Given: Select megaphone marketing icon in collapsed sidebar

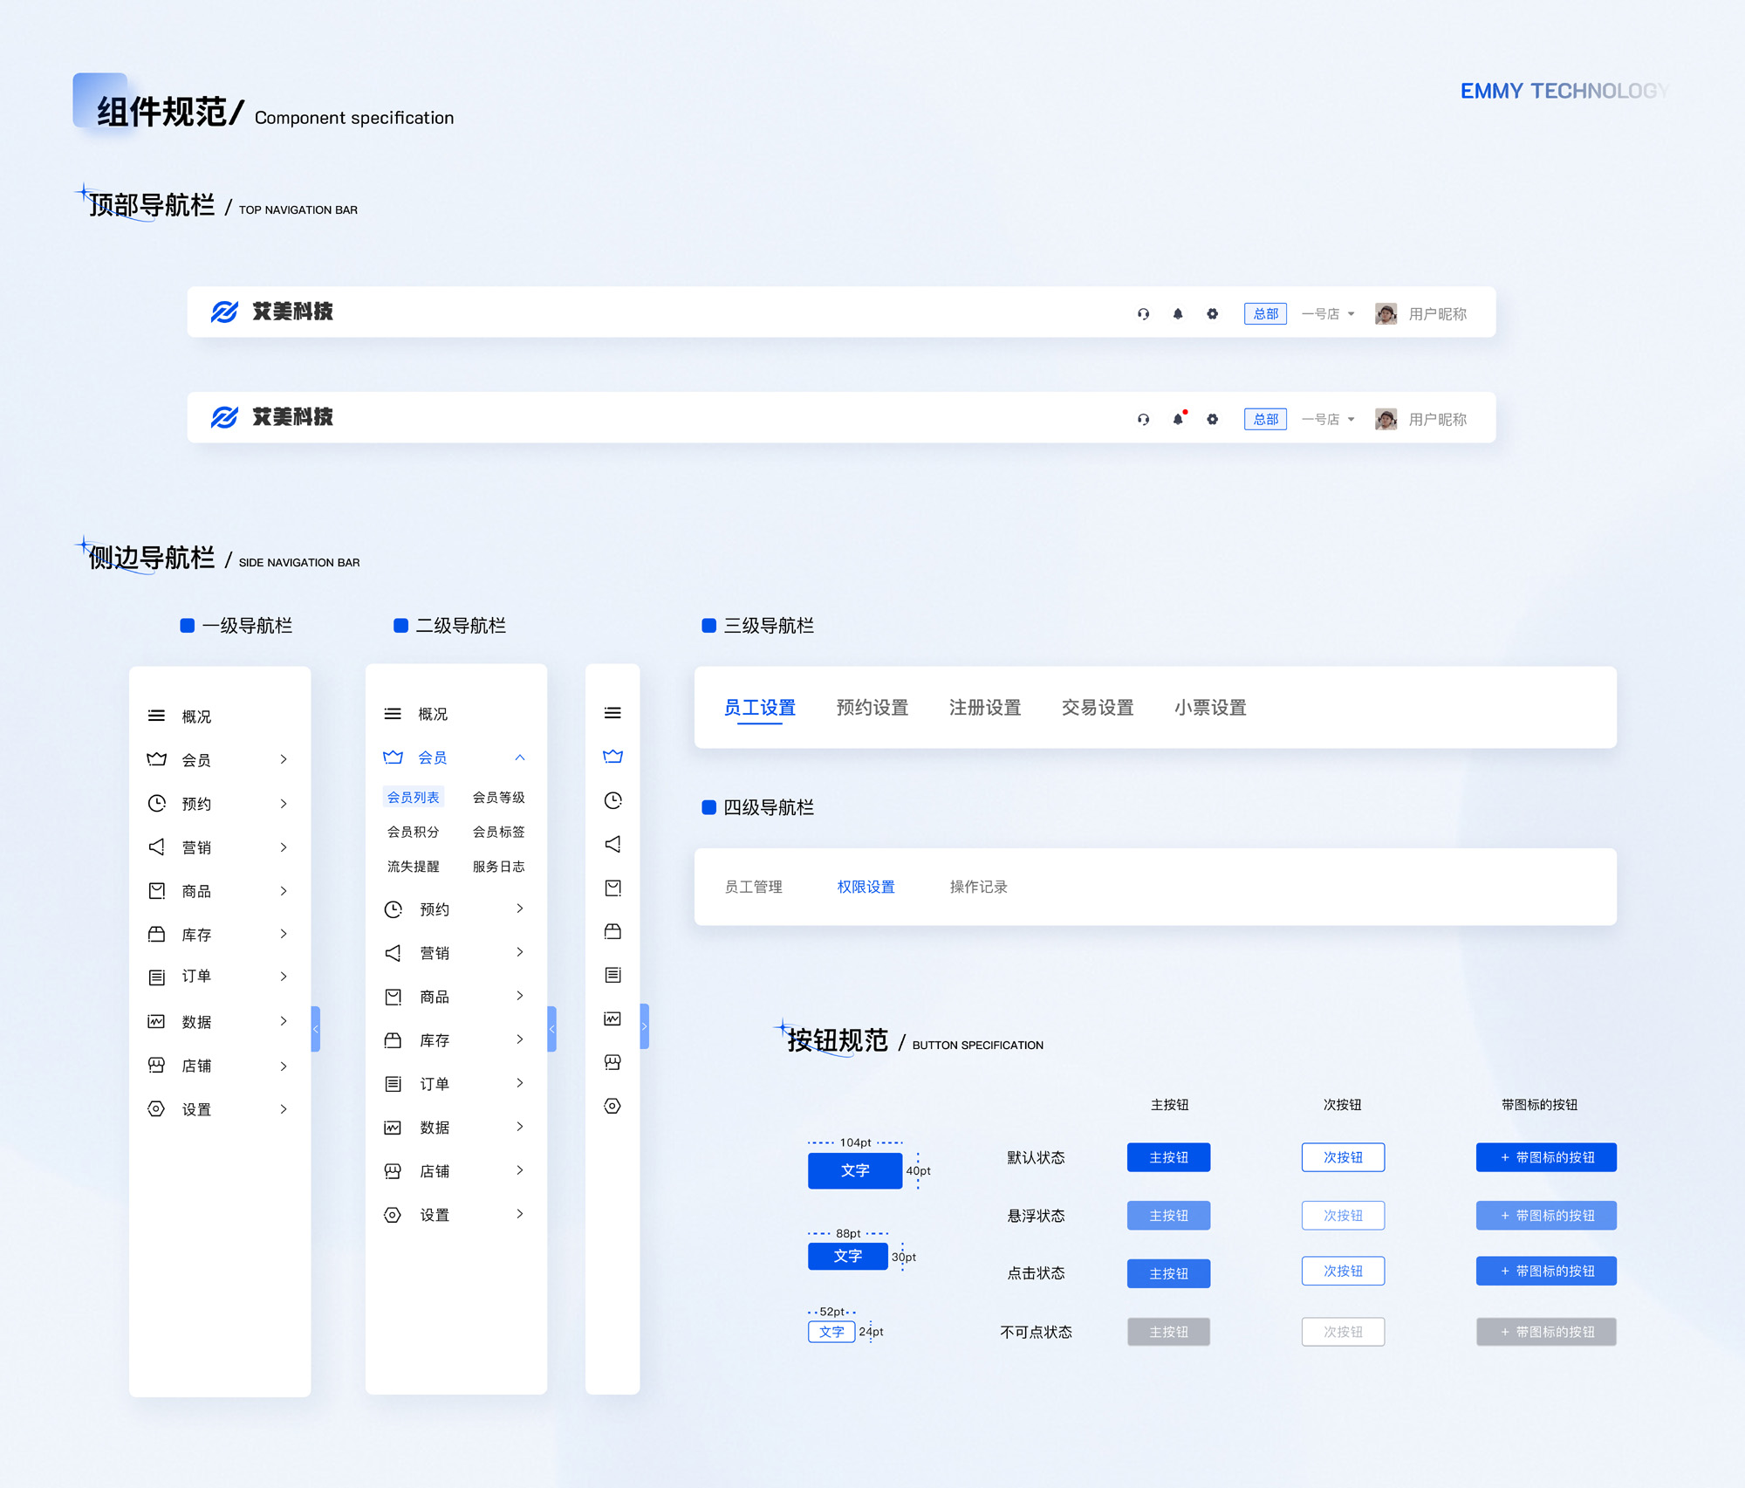Looking at the screenshot, I should click(612, 844).
